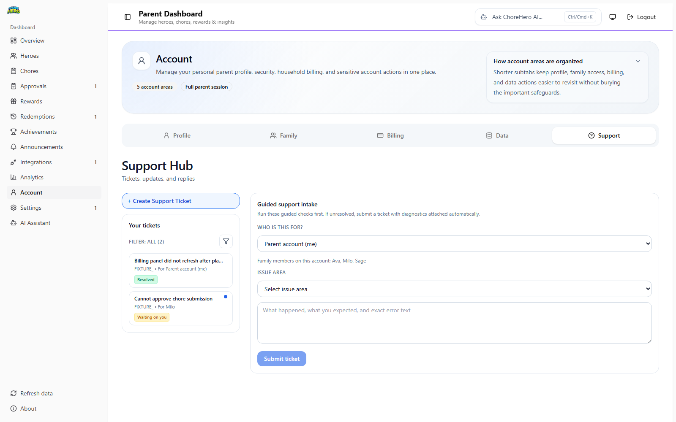Click the Redemptions icon in the sidebar

coord(14,116)
